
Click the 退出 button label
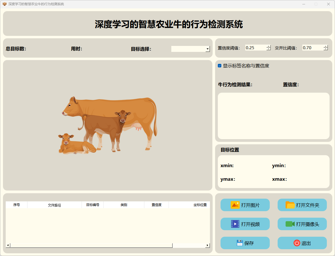(x=306, y=243)
